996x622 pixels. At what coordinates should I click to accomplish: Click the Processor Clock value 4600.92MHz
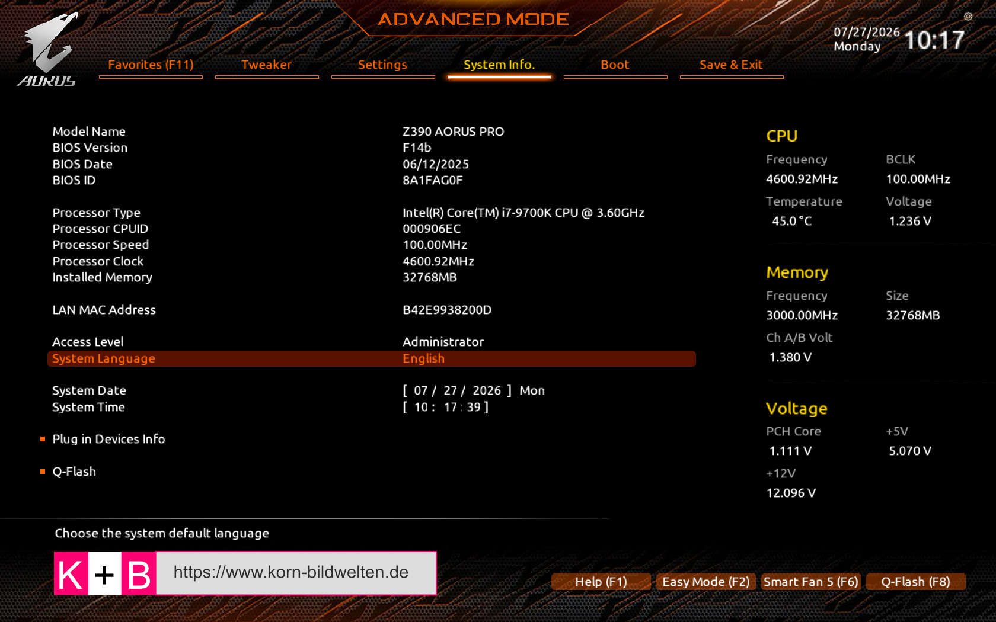coord(439,261)
